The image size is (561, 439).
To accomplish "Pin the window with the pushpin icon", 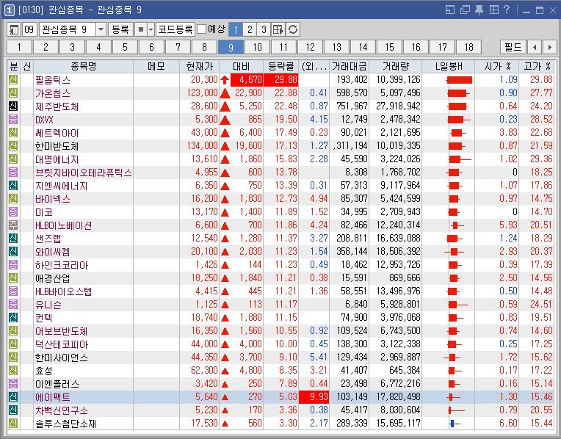I will 479,10.
